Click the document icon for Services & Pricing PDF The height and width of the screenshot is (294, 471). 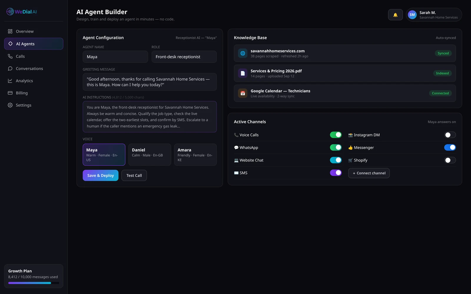(x=243, y=73)
